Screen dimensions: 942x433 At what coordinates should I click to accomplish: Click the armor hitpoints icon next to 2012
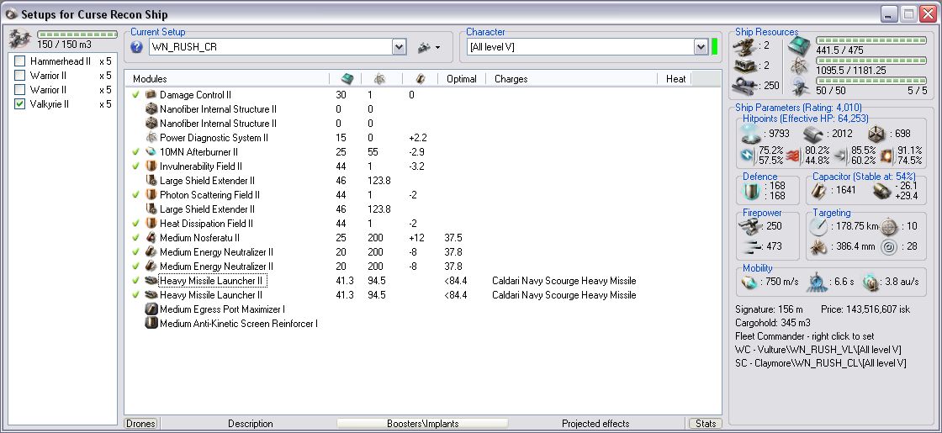(x=812, y=134)
